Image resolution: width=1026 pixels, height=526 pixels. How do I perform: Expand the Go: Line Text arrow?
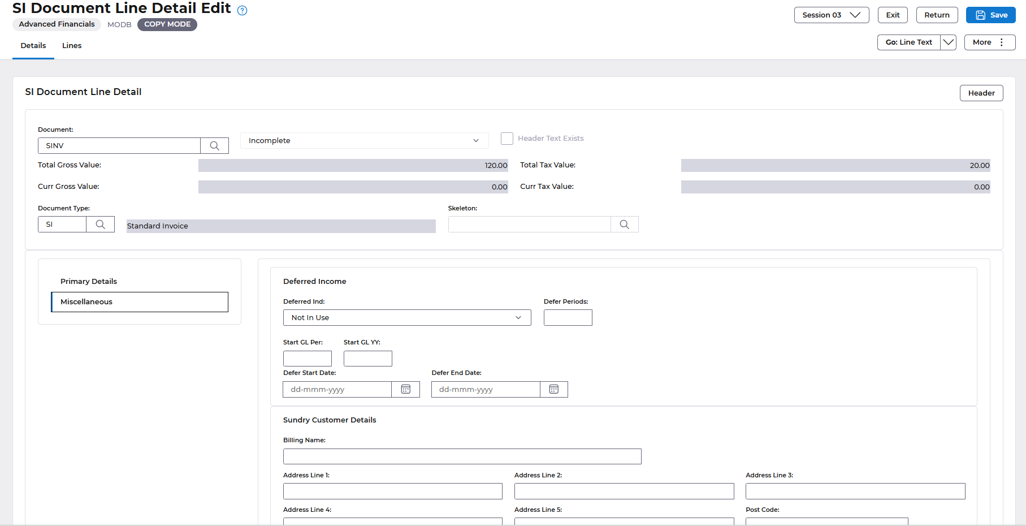948,42
